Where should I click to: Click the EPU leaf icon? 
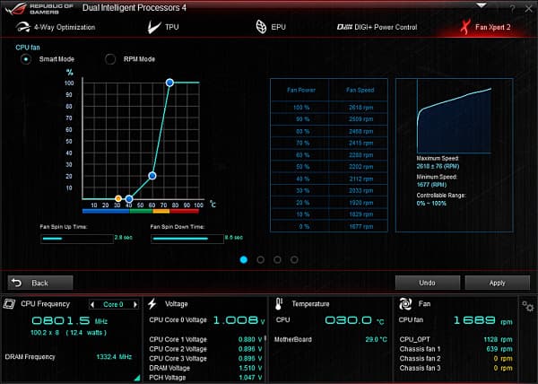(x=261, y=27)
